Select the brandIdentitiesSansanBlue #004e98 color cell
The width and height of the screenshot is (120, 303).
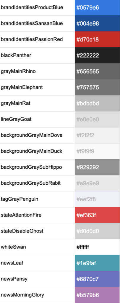pos(98,24)
